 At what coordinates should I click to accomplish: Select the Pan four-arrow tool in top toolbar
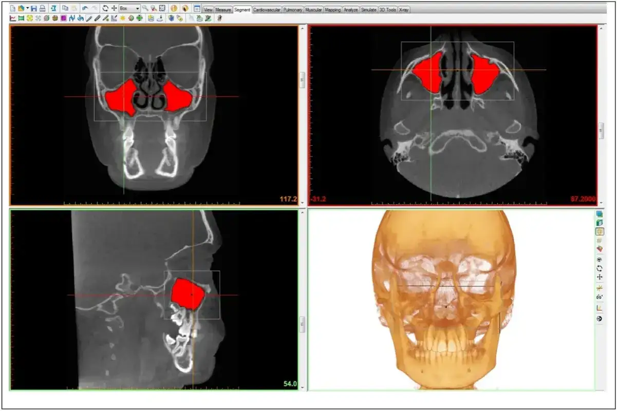pyautogui.click(x=114, y=9)
